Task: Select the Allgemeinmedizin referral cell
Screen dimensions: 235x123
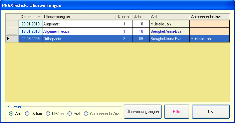Action: point(79,31)
